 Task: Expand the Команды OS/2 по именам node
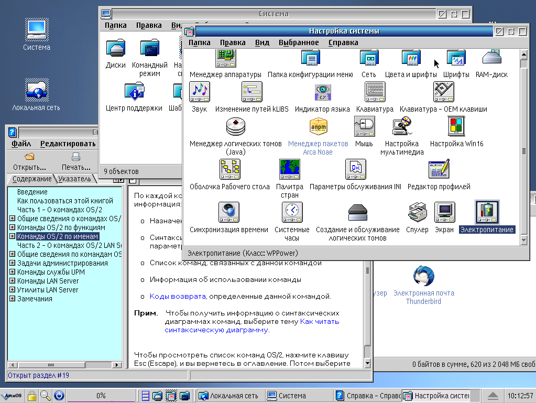coord(12,236)
